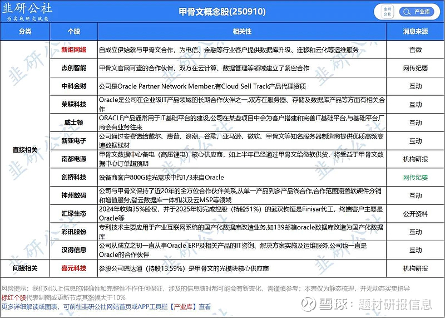Click description 2024年收购35%股权

pyautogui.click(x=241, y=213)
